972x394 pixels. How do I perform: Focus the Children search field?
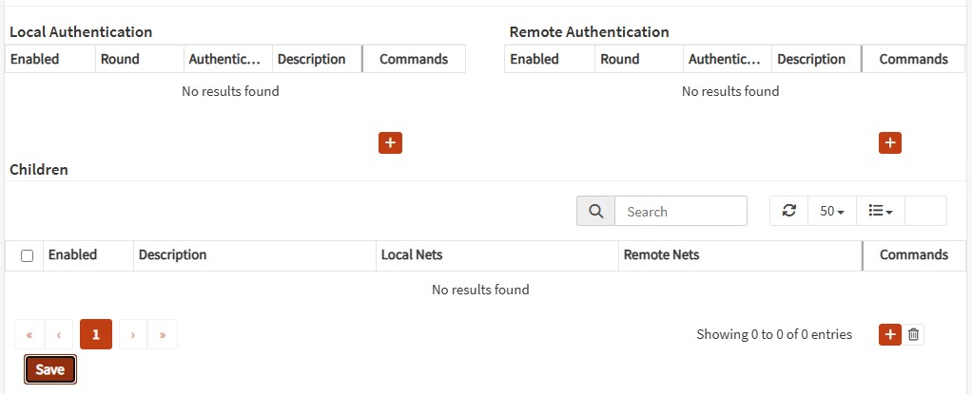click(x=680, y=211)
